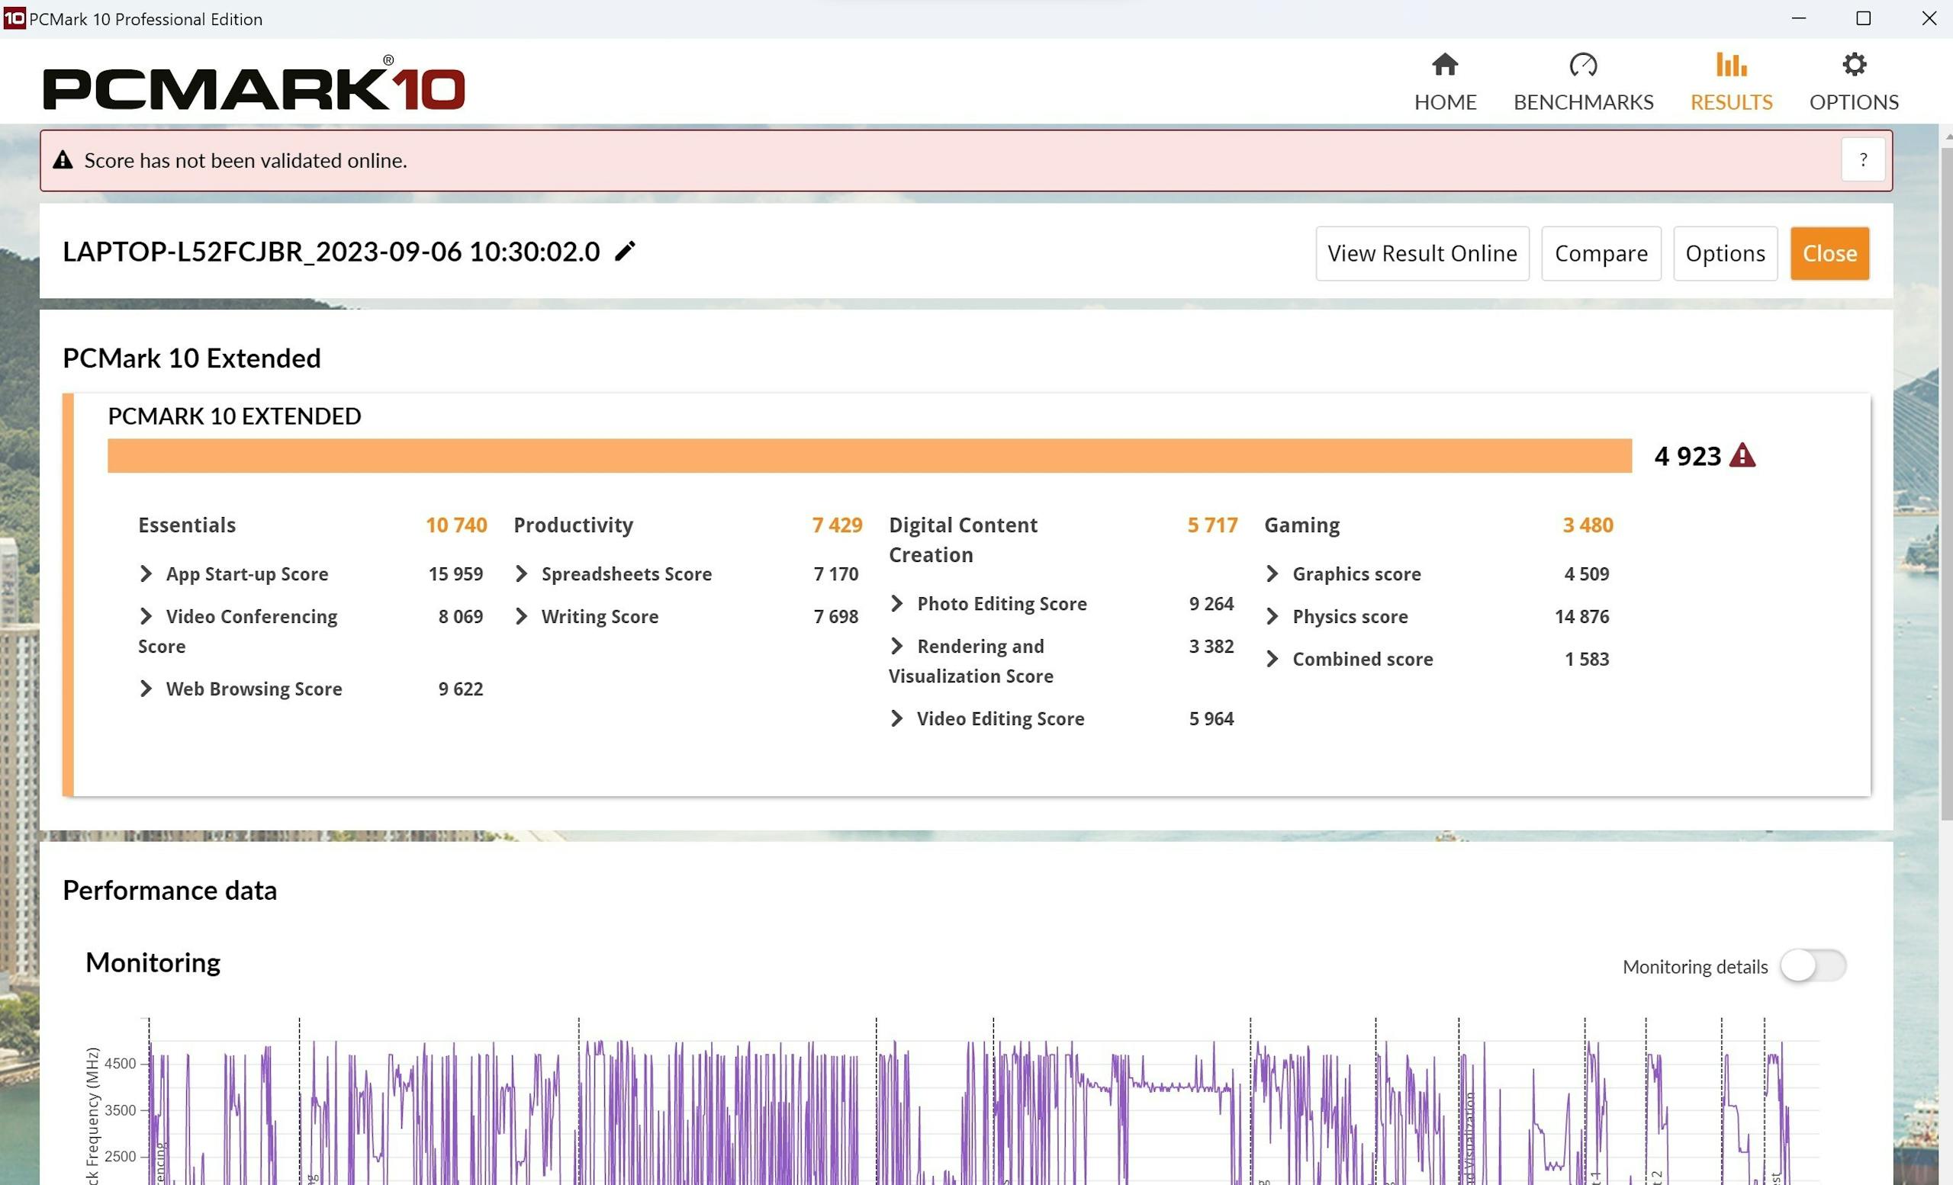Click the alert triangle in validation banner

click(63, 161)
